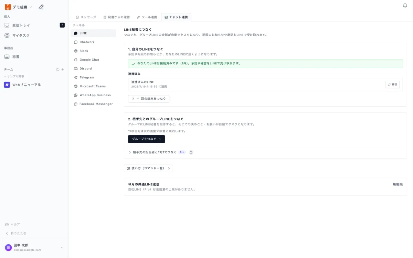Viewport: 413px width, 258px height.
Task: Click the inbox badge showing 7
Action: [62, 25]
